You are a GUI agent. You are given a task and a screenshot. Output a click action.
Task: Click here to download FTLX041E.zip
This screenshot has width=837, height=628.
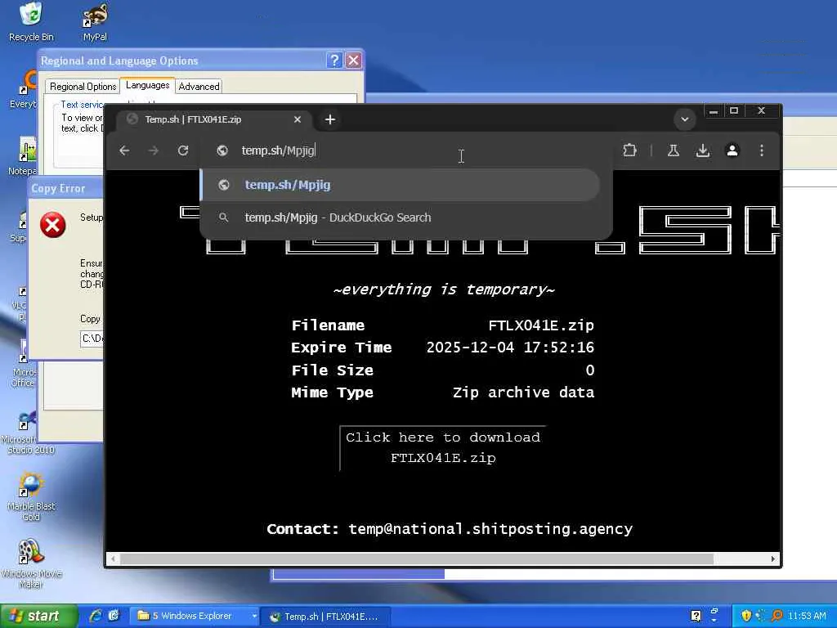[443, 447]
